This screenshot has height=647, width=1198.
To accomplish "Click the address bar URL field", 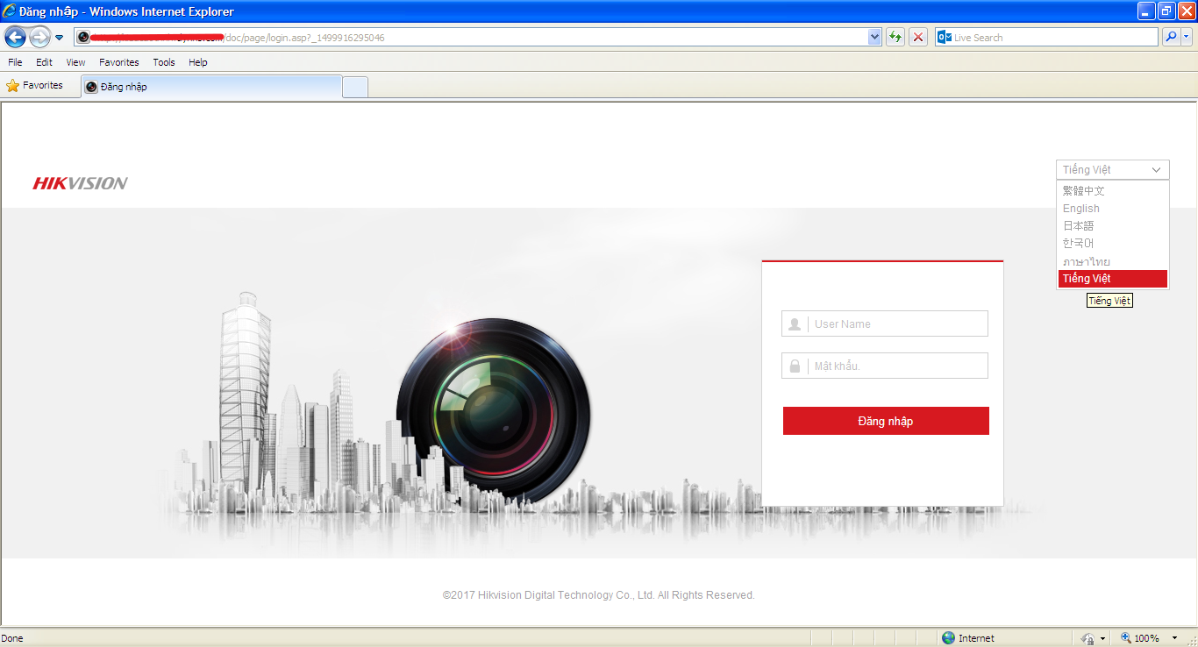I will coord(471,38).
